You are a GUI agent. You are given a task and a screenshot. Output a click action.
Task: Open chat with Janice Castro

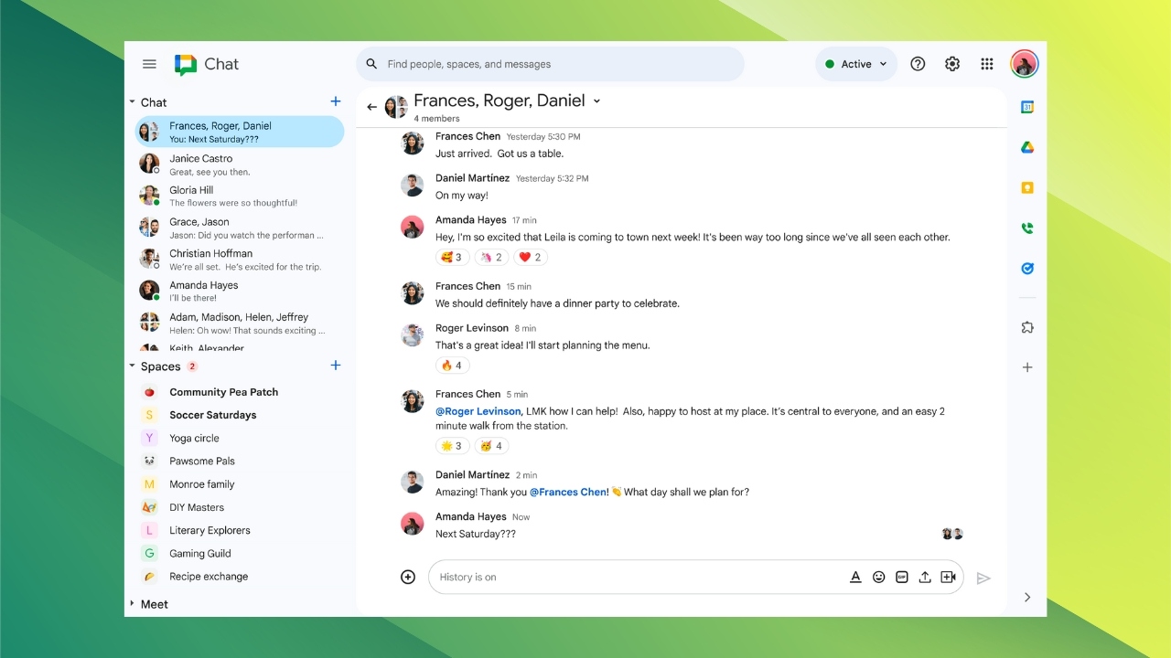[240, 164]
